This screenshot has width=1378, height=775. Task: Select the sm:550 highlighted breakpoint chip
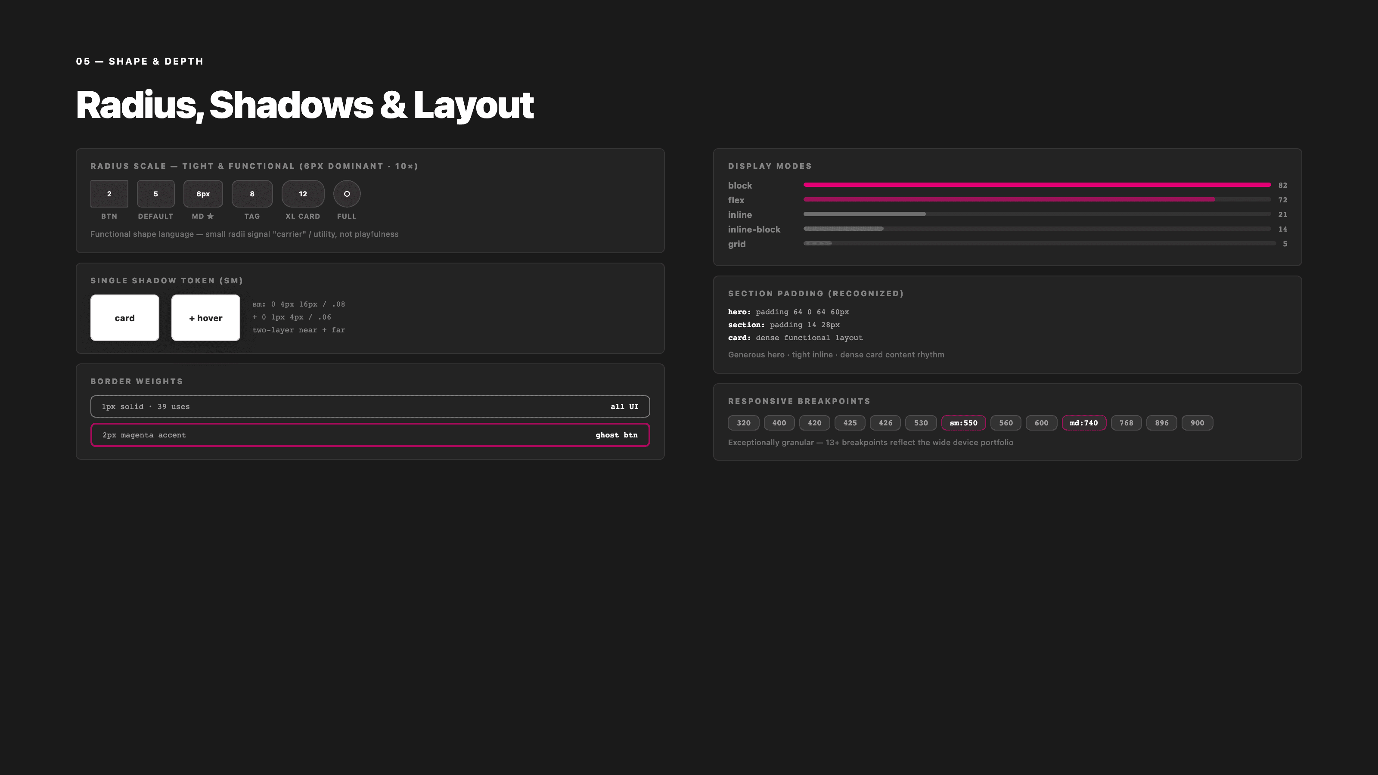coord(963,423)
